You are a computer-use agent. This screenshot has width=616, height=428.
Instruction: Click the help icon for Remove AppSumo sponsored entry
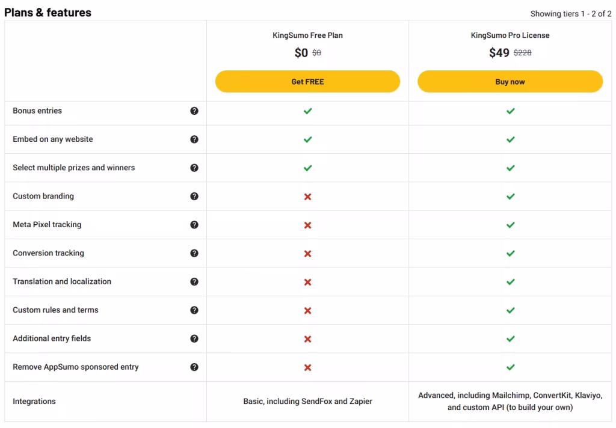pos(194,367)
